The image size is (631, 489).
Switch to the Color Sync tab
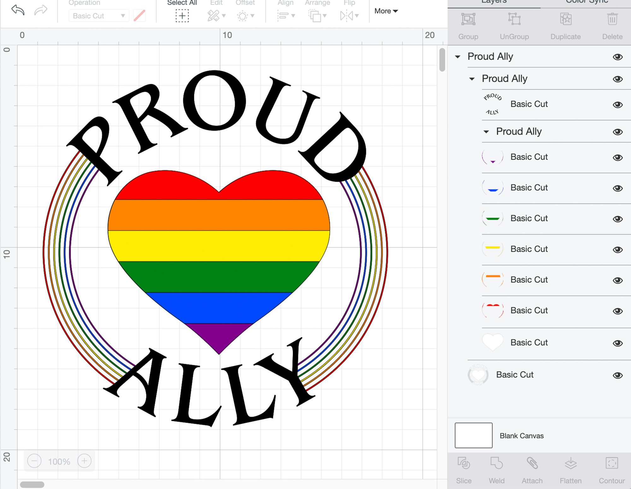[587, 2]
